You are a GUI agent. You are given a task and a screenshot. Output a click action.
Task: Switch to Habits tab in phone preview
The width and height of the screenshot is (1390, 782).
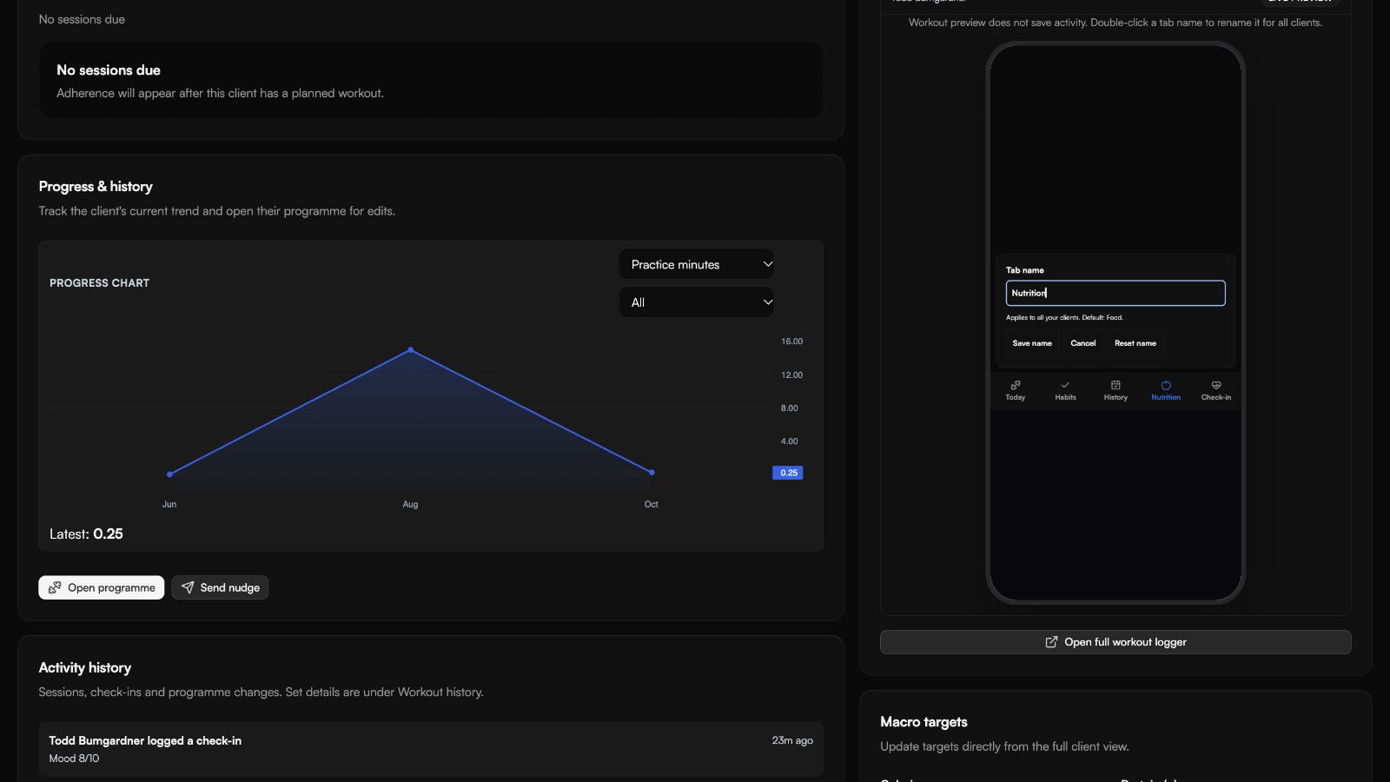click(1065, 390)
